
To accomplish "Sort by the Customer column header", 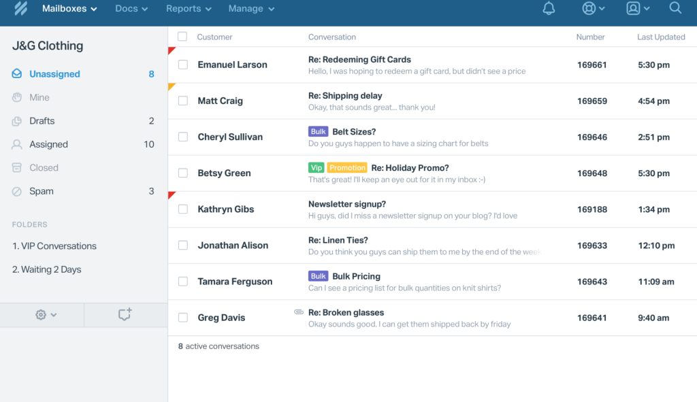I will click(214, 37).
